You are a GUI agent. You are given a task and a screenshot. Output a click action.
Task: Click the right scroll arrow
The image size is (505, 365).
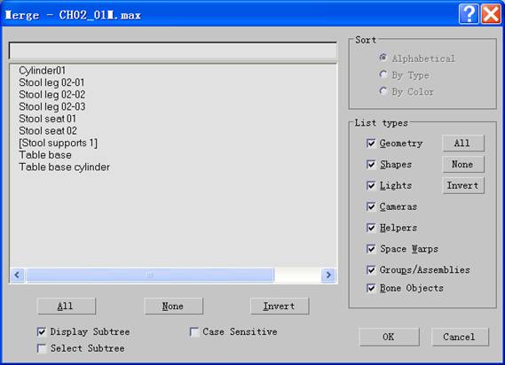(x=328, y=275)
